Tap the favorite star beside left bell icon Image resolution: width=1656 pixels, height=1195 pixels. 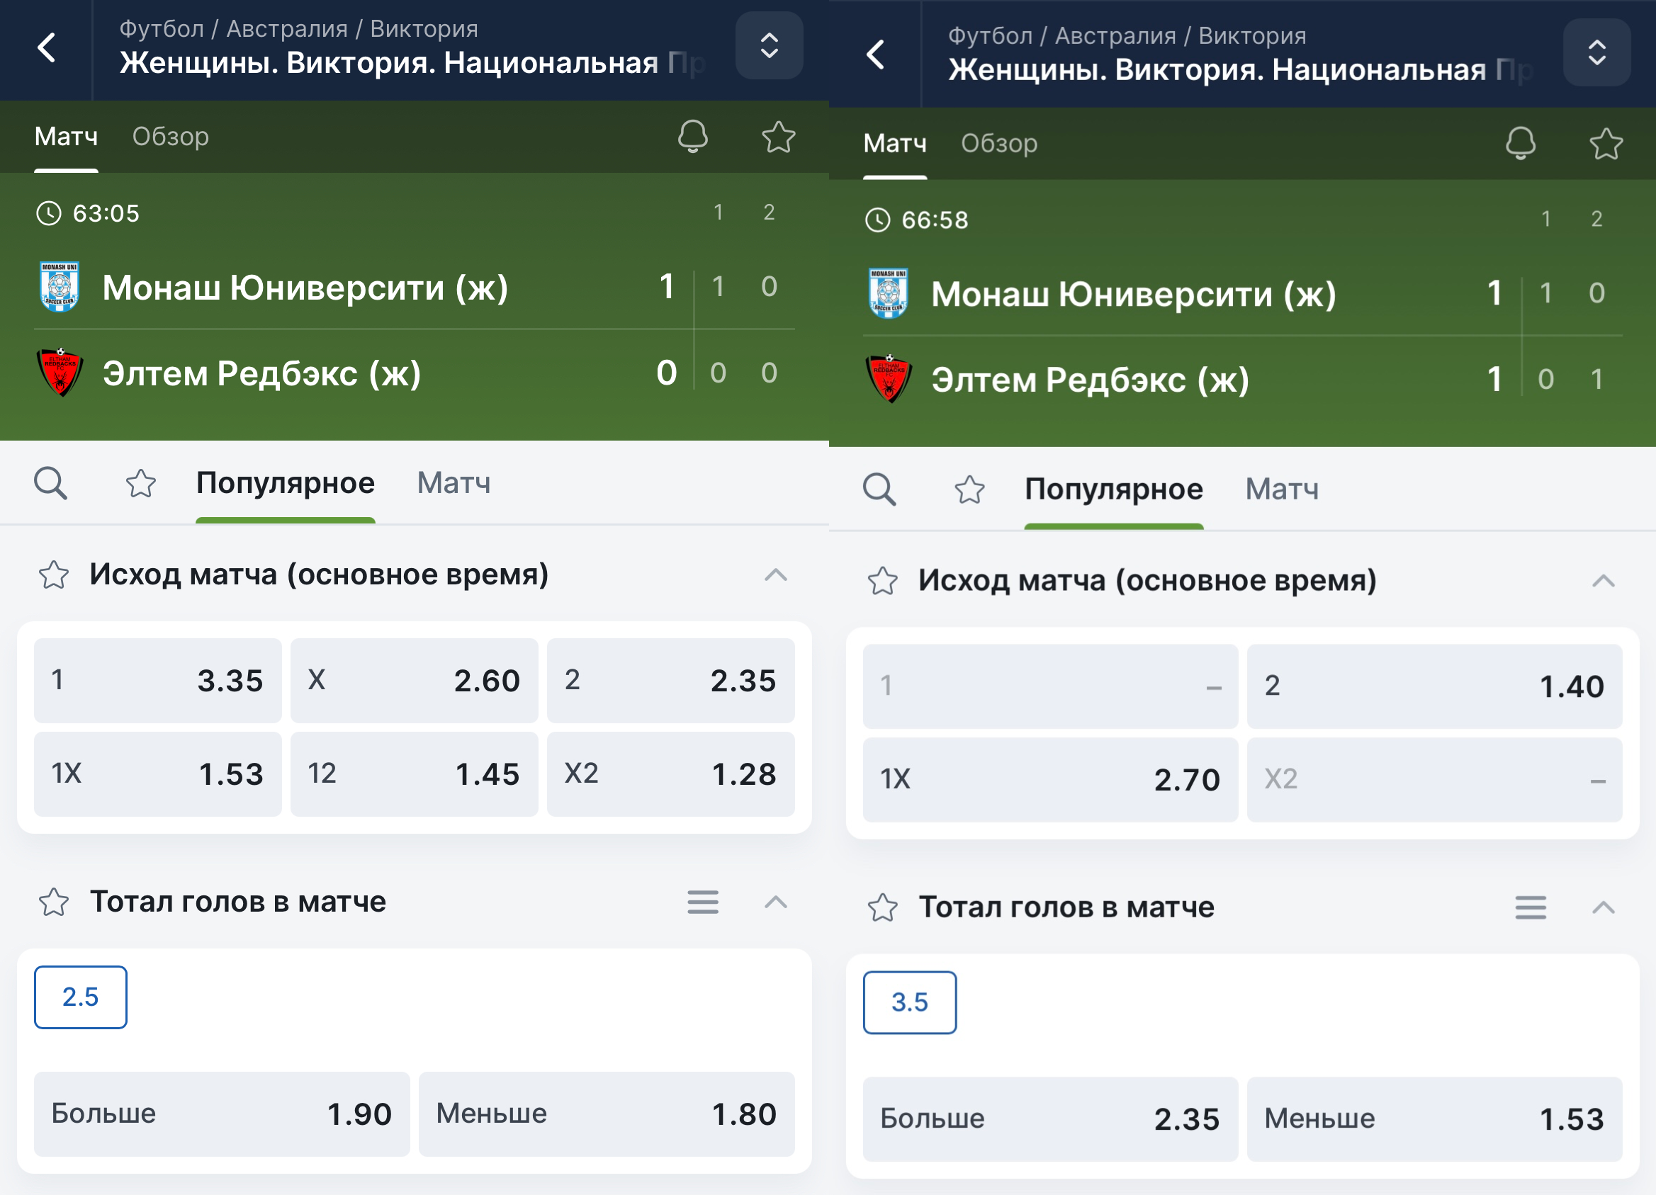[x=778, y=137]
